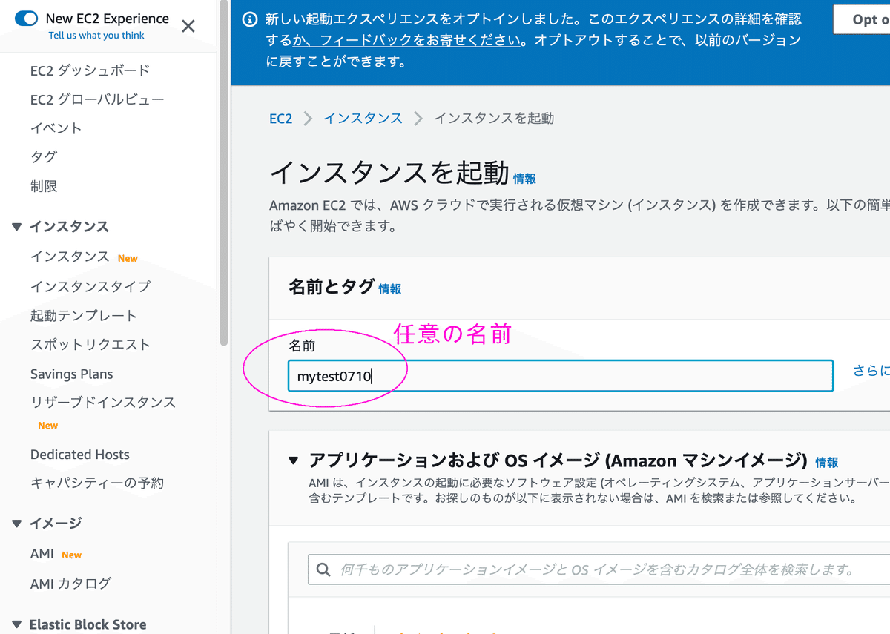
Task: Click the magnifier icon in the AMI search box
Action: pos(323,569)
